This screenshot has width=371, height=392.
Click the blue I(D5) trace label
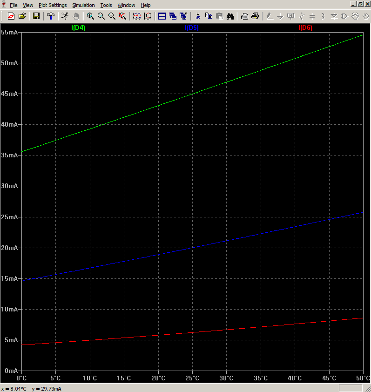192,28
